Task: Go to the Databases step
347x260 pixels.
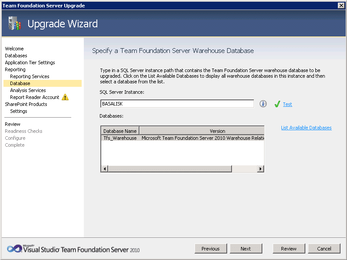Action: 16,56
